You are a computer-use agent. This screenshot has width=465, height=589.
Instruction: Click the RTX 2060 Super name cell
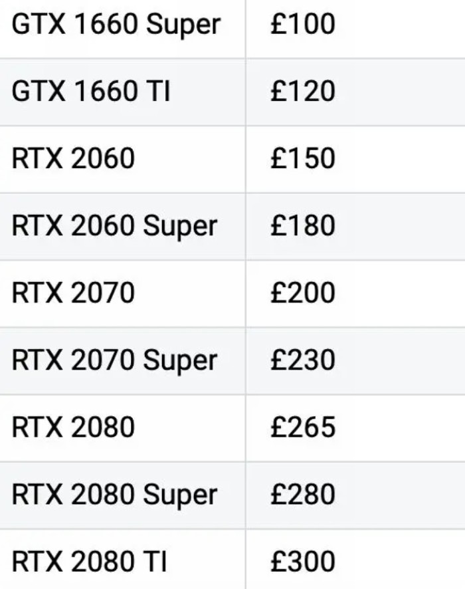114,226
